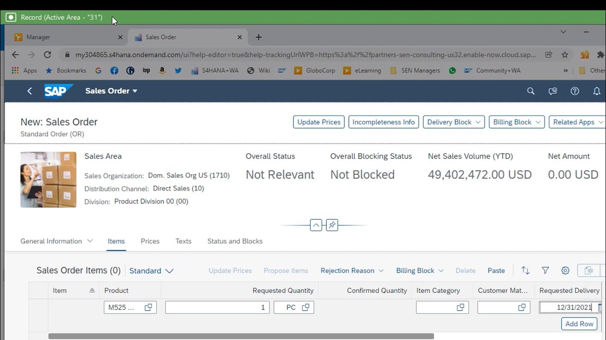The image size is (606, 340).
Task: Open value help for Product field
Action: click(x=148, y=307)
